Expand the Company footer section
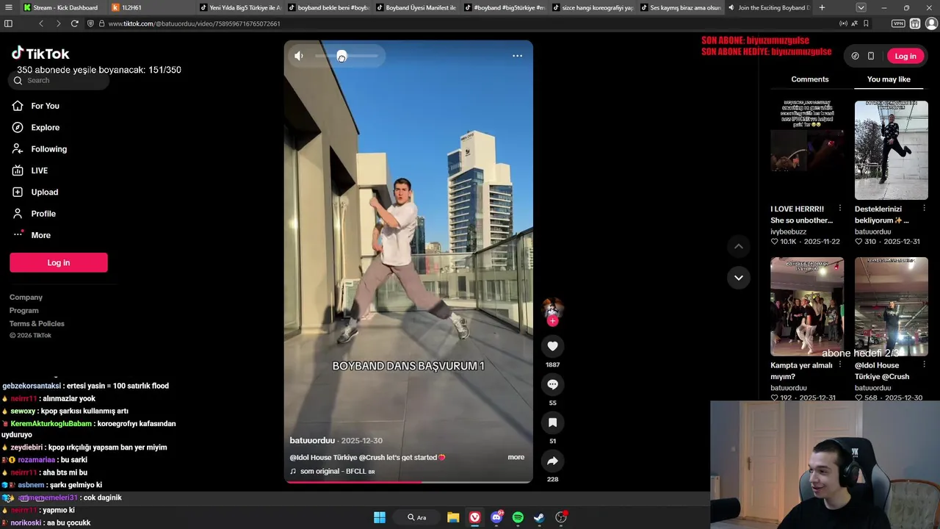Viewport: 940px width, 529px height. click(x=26, y=298)
